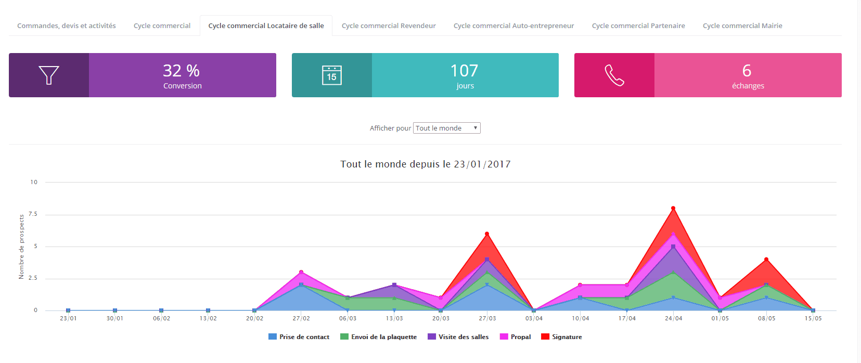Click the calendar days icon
This screenshot has height=363, width=861.
(x=331, y=75)
